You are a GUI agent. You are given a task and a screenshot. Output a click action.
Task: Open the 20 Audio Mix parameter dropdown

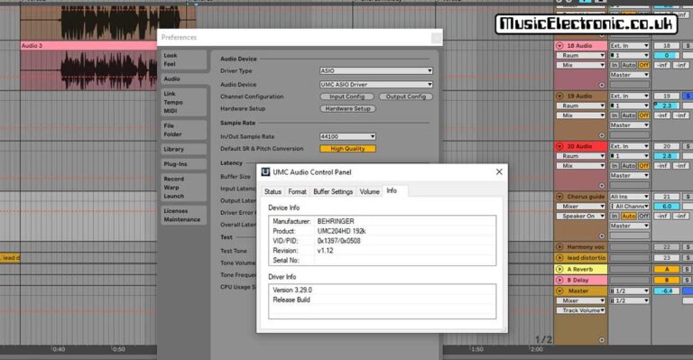[580, 166]
